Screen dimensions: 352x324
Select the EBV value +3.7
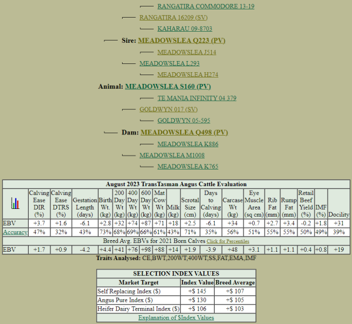pyautogui.click(x=39, y=223)
